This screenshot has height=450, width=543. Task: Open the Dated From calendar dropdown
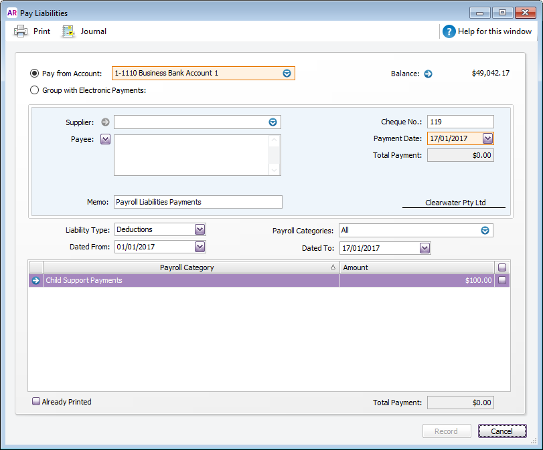coord(200,247)
